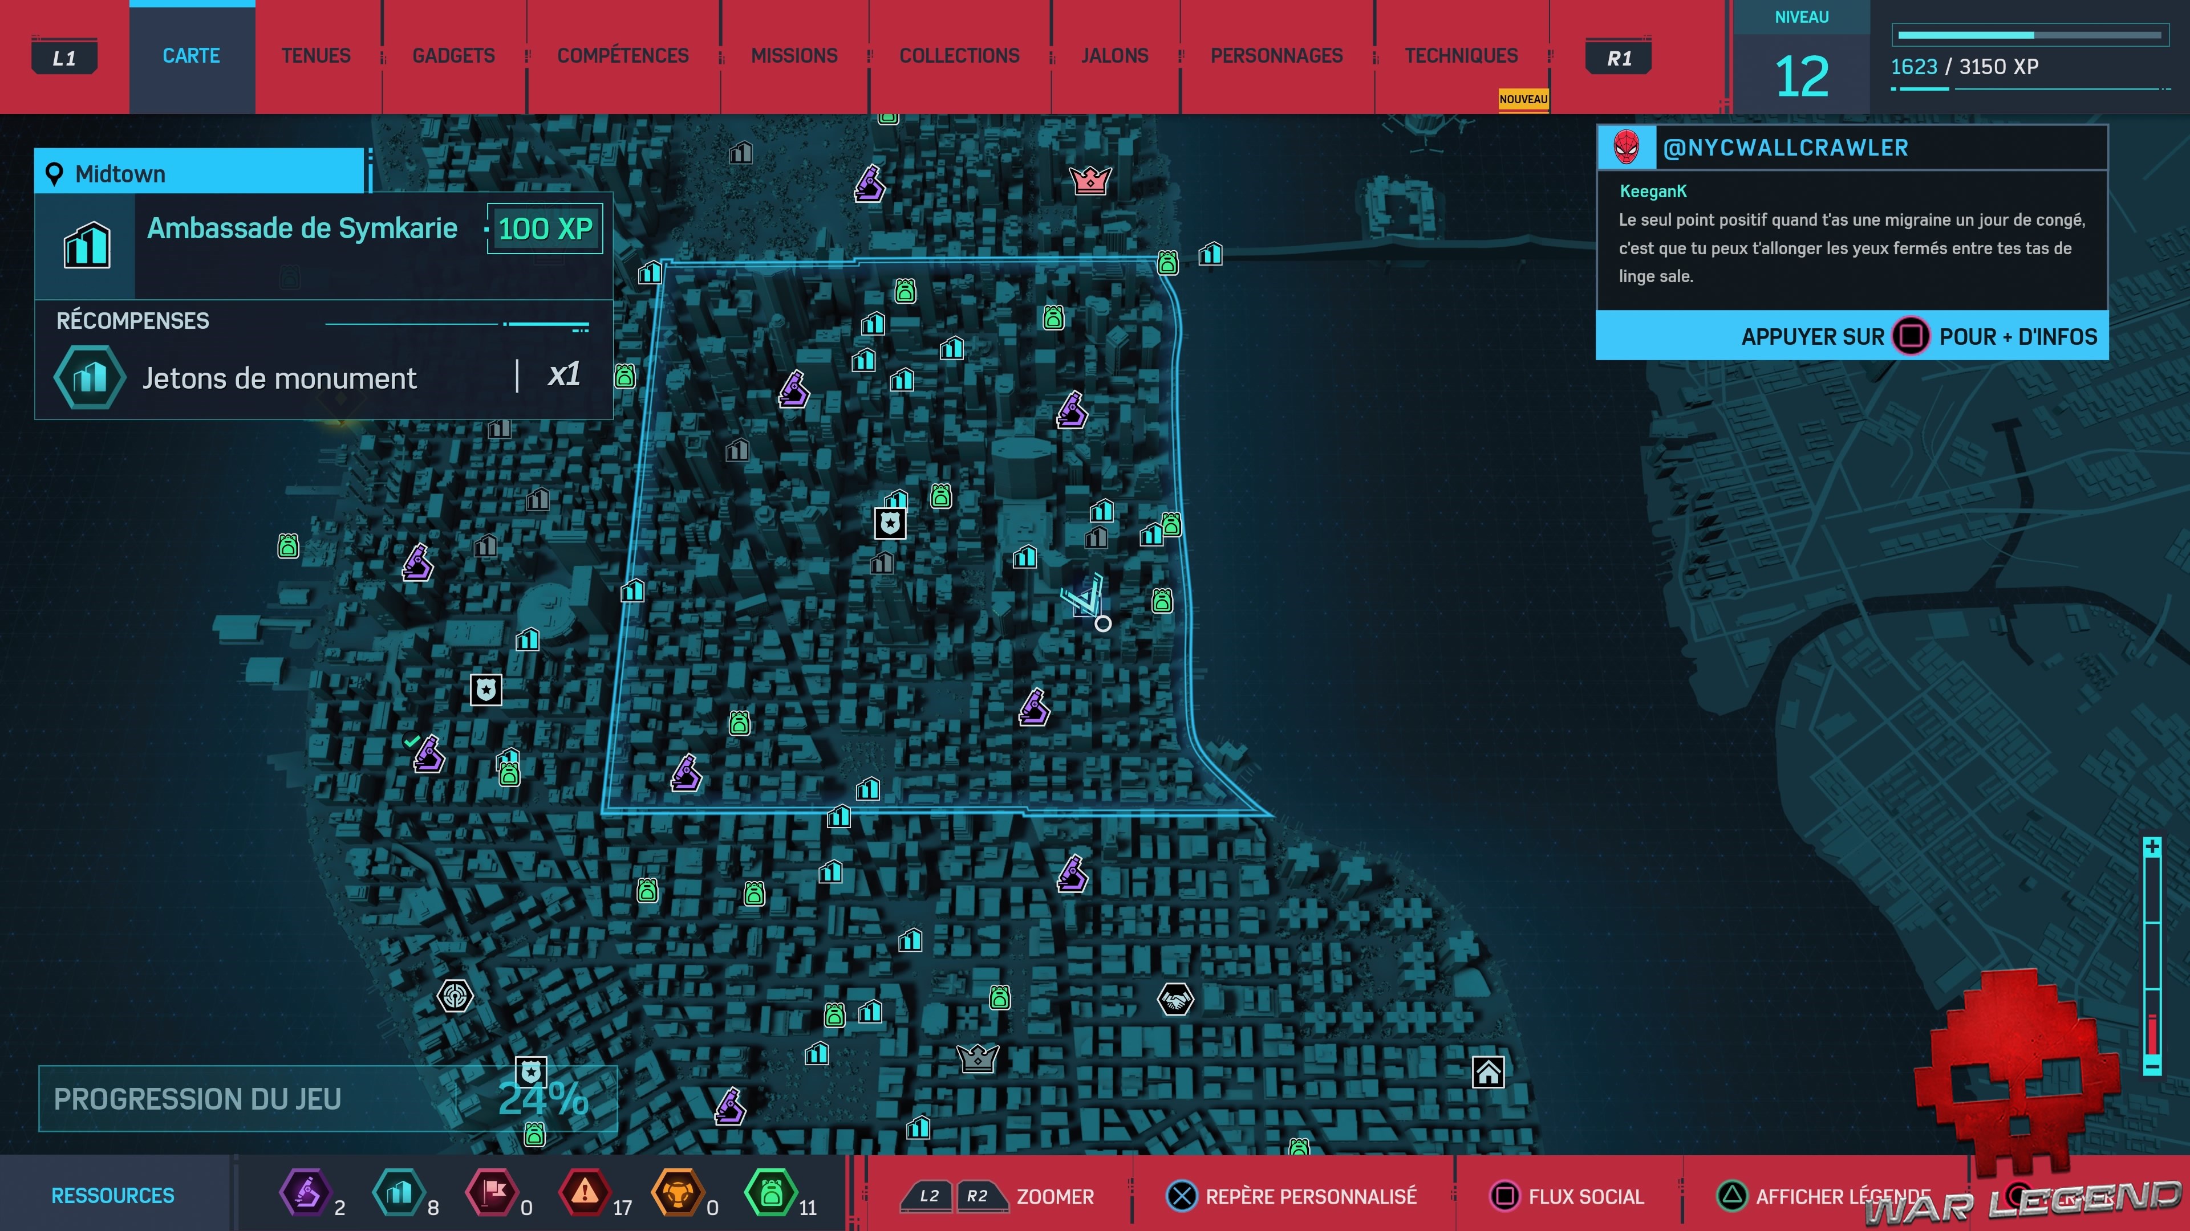Click REPÈRE PERSONNALISÉ cross prompt
Image resolution: width=2190 pixels, height=1231 pixels.
[x=1181, y=1196]
